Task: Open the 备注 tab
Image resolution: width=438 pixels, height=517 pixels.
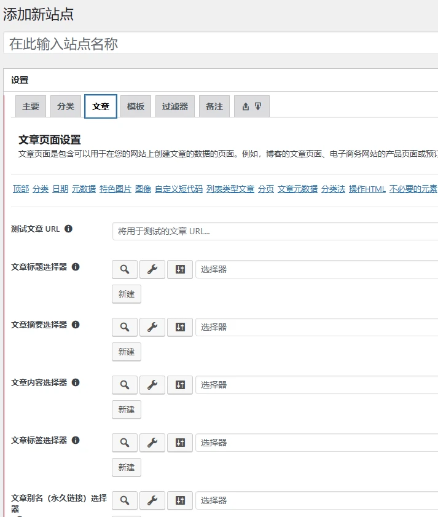Action: tap(214, 106)
